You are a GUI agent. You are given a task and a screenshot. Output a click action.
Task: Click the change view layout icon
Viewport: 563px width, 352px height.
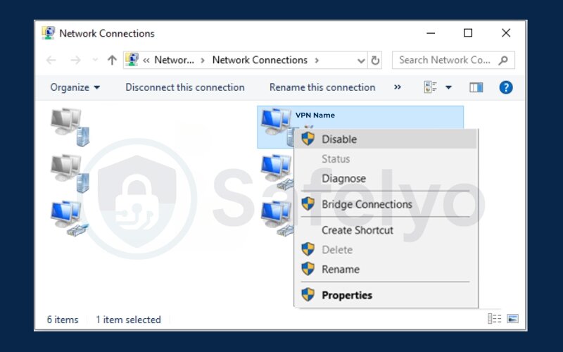pyautogui.click(x=431, y=88)
